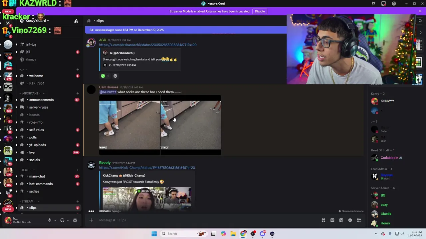Open the emoji picker in message bar
This screenshot has height=239, width=426.
tap(350, 220)
